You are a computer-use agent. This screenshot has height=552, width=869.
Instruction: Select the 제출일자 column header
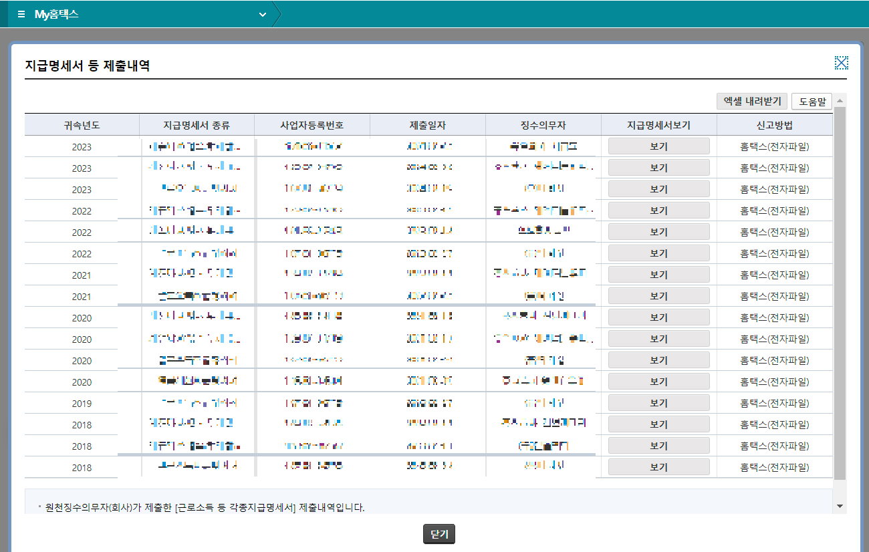(427, 124)
